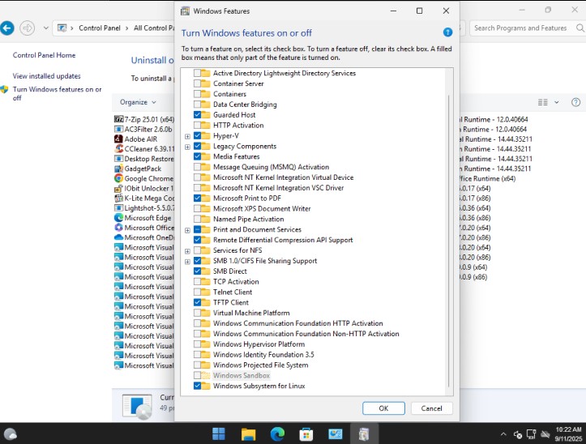Enable the Containers feature checkbox

coord(197,94)
